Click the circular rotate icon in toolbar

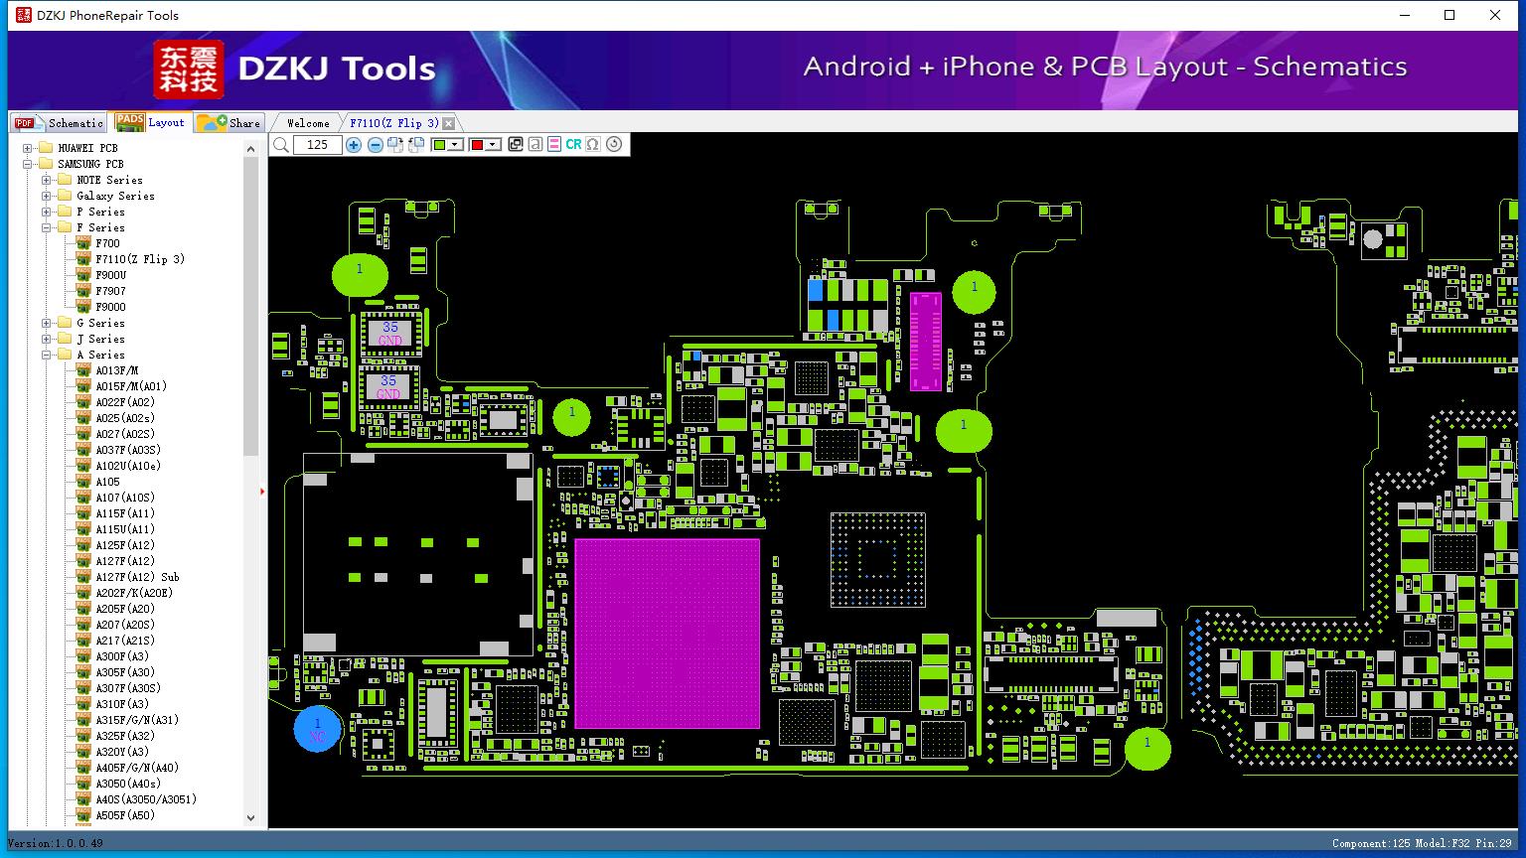[614, 145]
